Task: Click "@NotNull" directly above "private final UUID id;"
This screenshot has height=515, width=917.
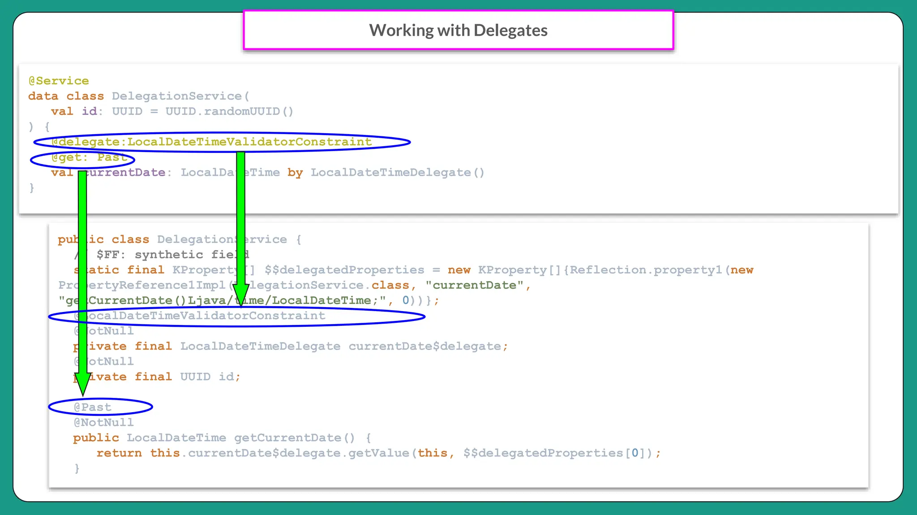Action: click(x=104, y=361)
